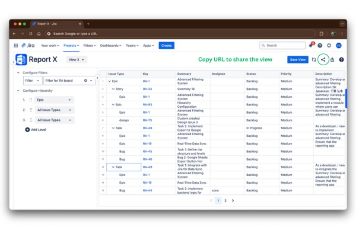
Task: Open the Projects menu
Action: click(71, 46)
